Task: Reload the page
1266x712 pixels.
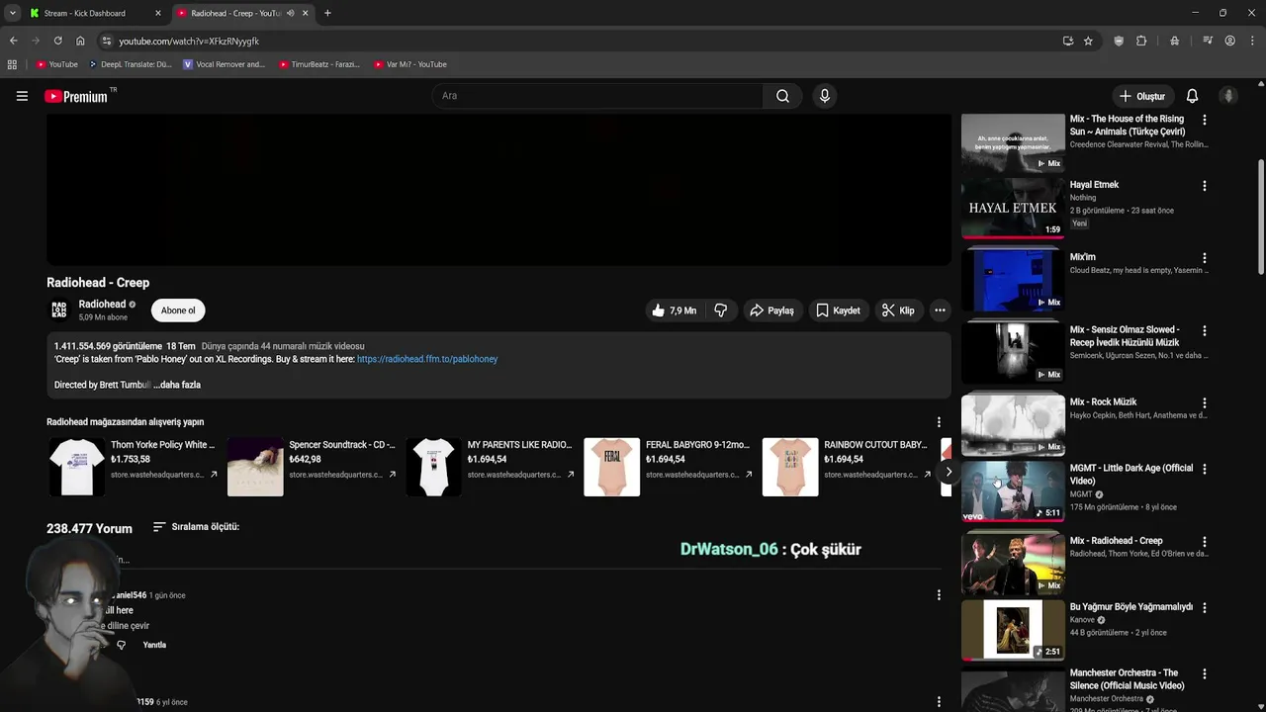Action: (57, 41)
